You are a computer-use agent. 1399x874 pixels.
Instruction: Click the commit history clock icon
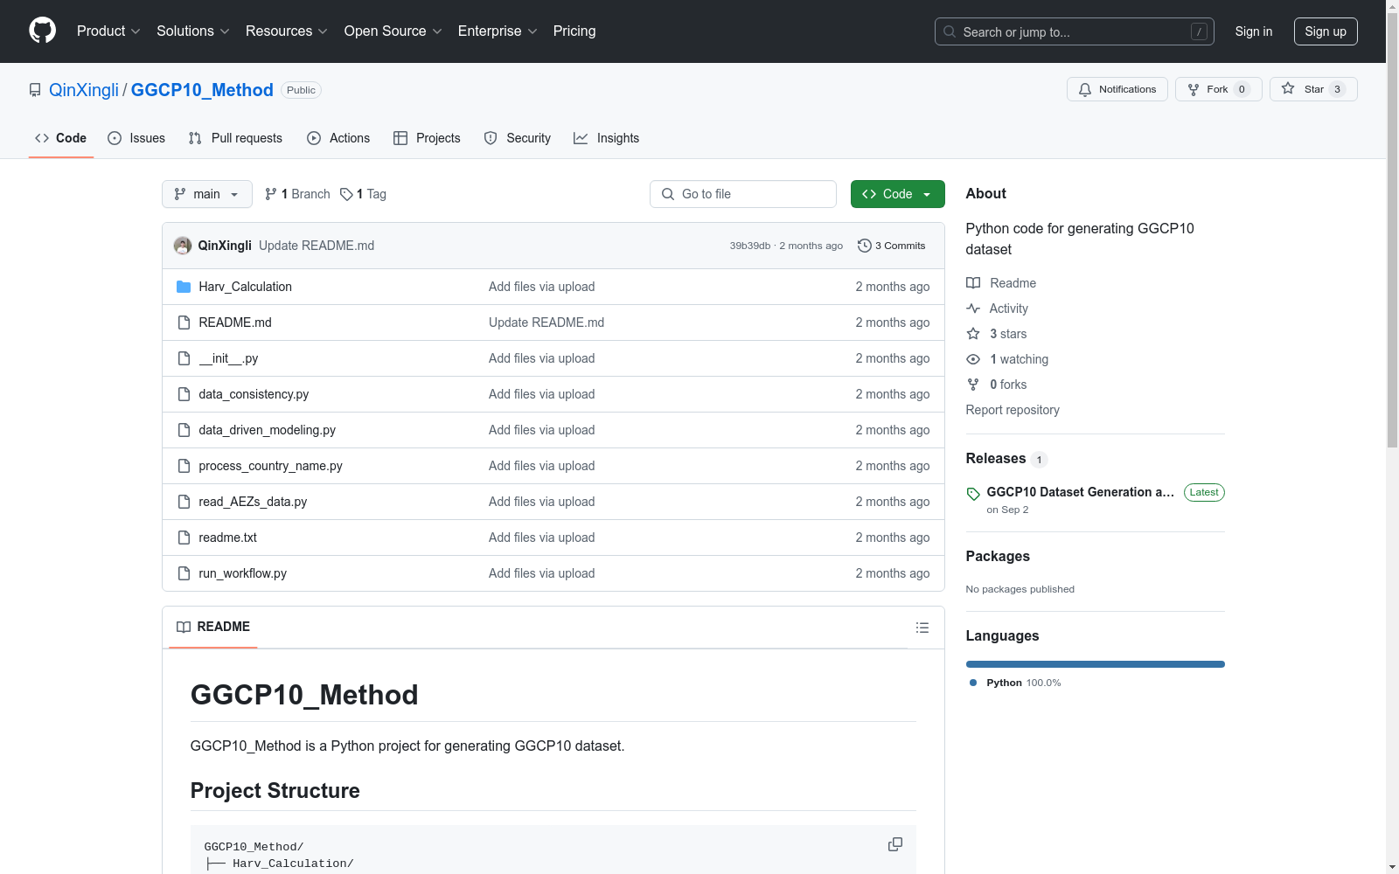864,246
